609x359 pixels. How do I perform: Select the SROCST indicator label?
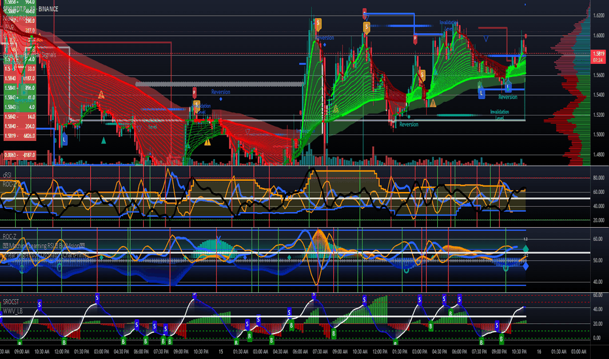(11, 302)
